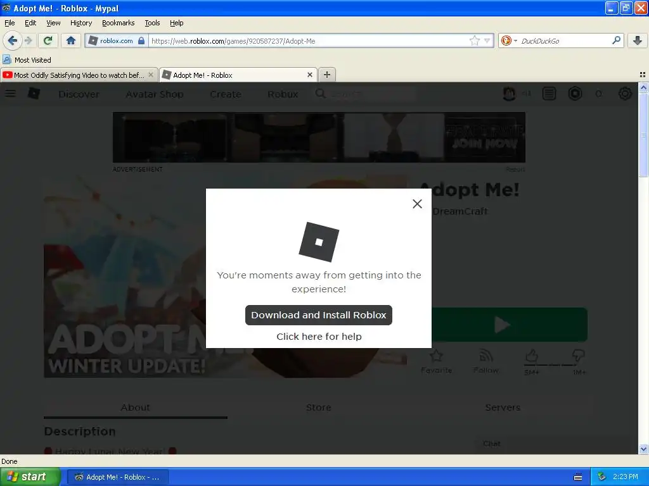Report the advertisement link

coord(515,169)
